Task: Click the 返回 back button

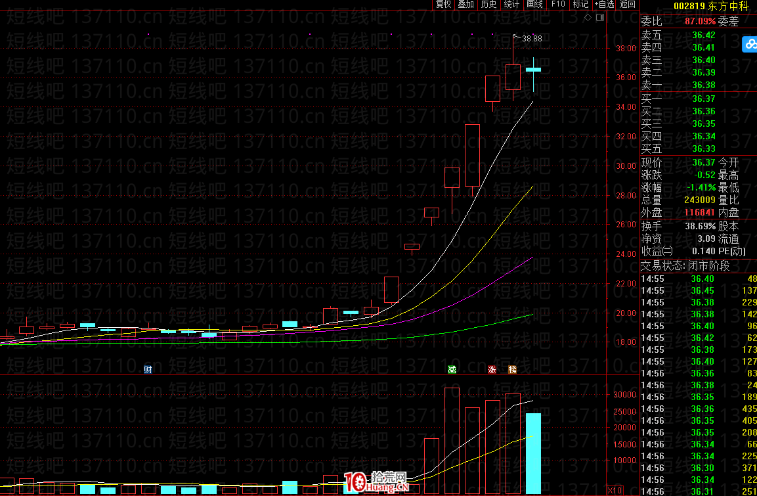Action: click(x=627, y=5)
